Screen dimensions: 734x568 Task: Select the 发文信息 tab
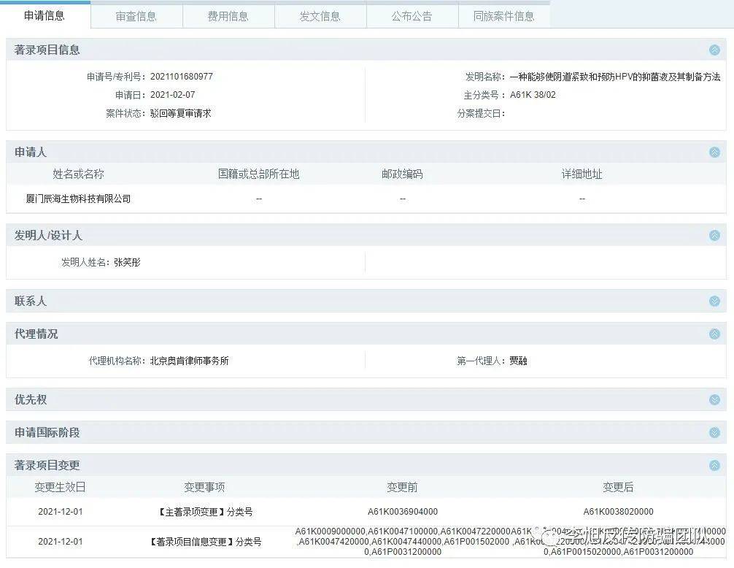pos(320,16)
